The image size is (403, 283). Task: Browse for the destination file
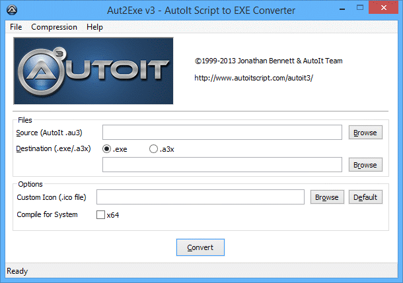pos(365,165)
